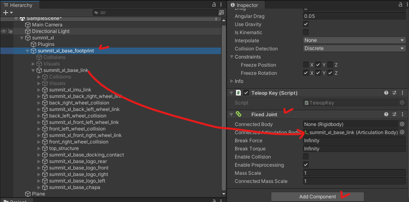409x202 pixels.
Task: Open the Hierarchy create plus menu
Action: pos(8,13)
